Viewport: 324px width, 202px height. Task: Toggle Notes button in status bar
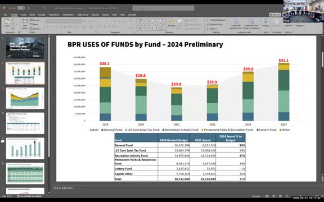(256, 196)
